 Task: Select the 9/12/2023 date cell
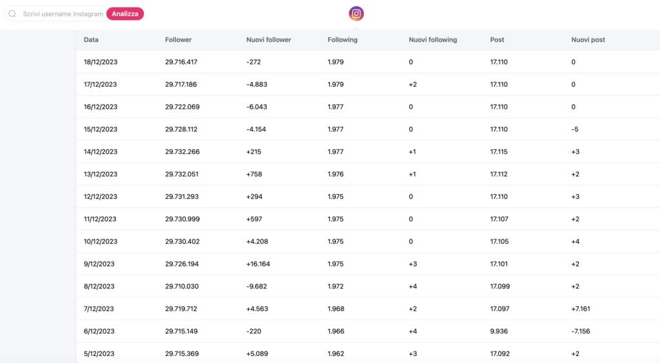[99, 264]
